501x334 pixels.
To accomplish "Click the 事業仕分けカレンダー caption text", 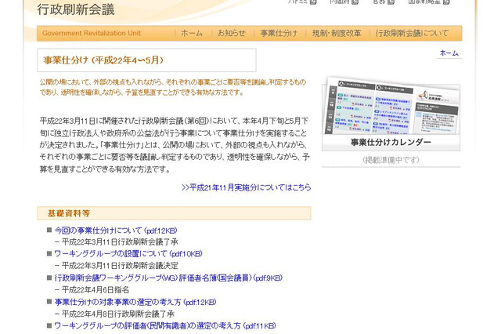I will pos(391,143).
